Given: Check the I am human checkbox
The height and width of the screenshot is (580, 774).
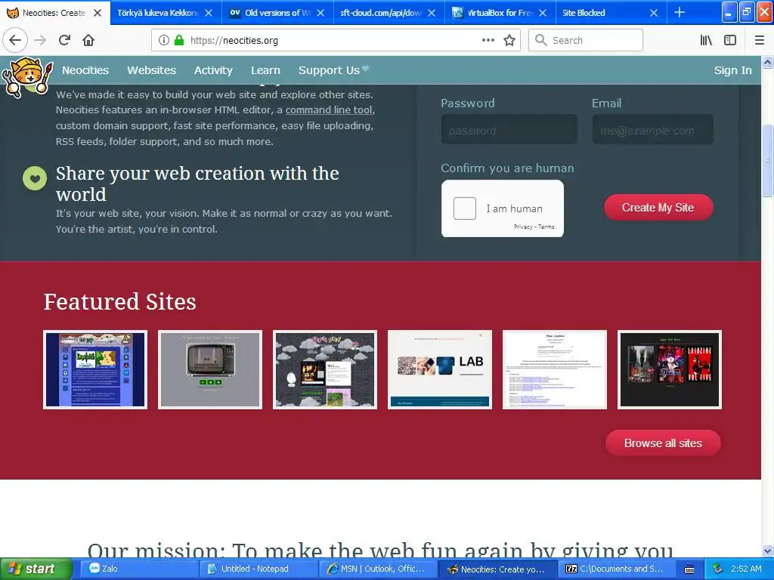Looking at the screenshot, I should click(x=465, y=208).
